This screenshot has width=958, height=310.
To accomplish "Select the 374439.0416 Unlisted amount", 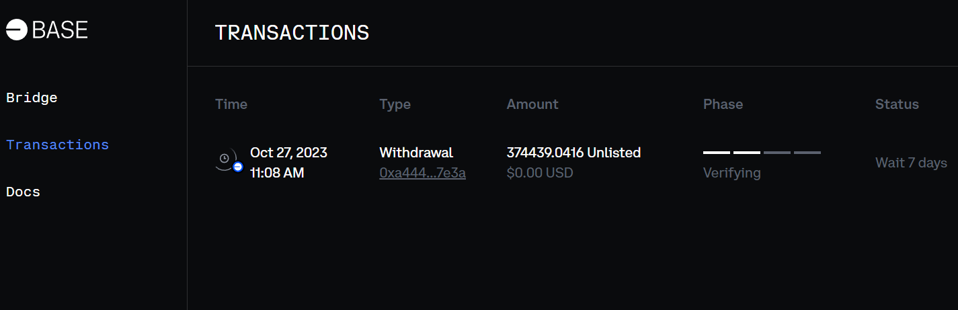I will point(573,153).
